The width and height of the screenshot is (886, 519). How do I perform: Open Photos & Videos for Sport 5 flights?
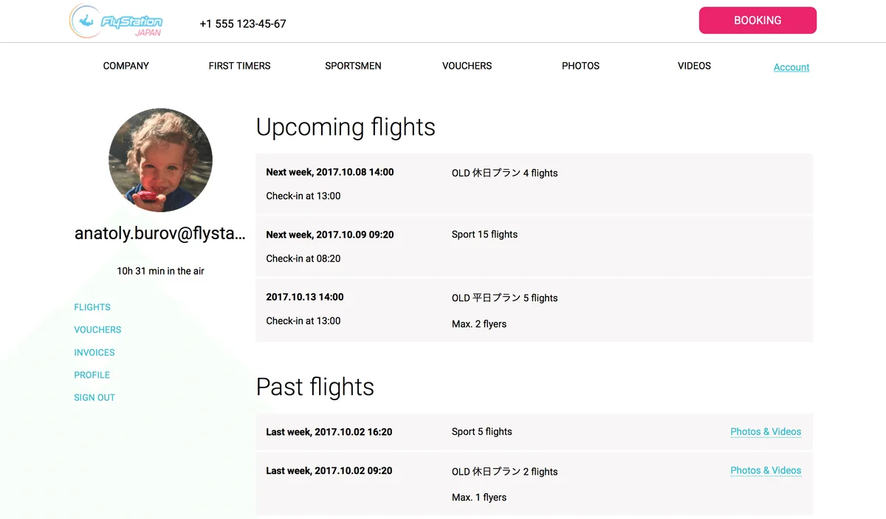point(766,432)
